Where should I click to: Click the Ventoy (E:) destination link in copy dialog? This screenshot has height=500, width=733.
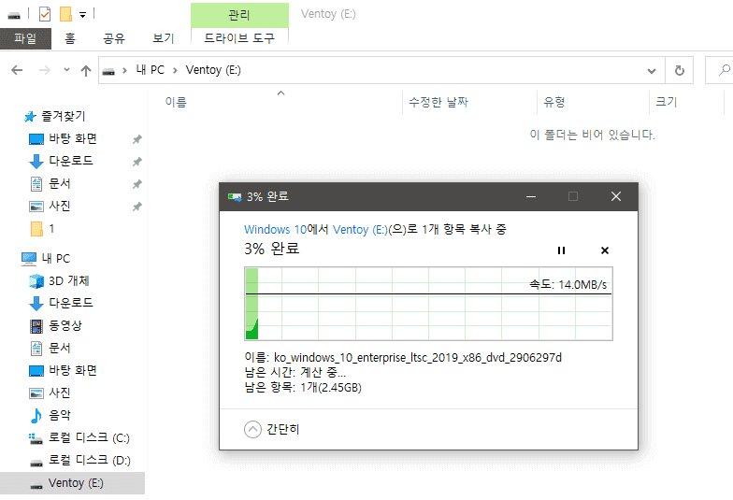coord(361,230)
